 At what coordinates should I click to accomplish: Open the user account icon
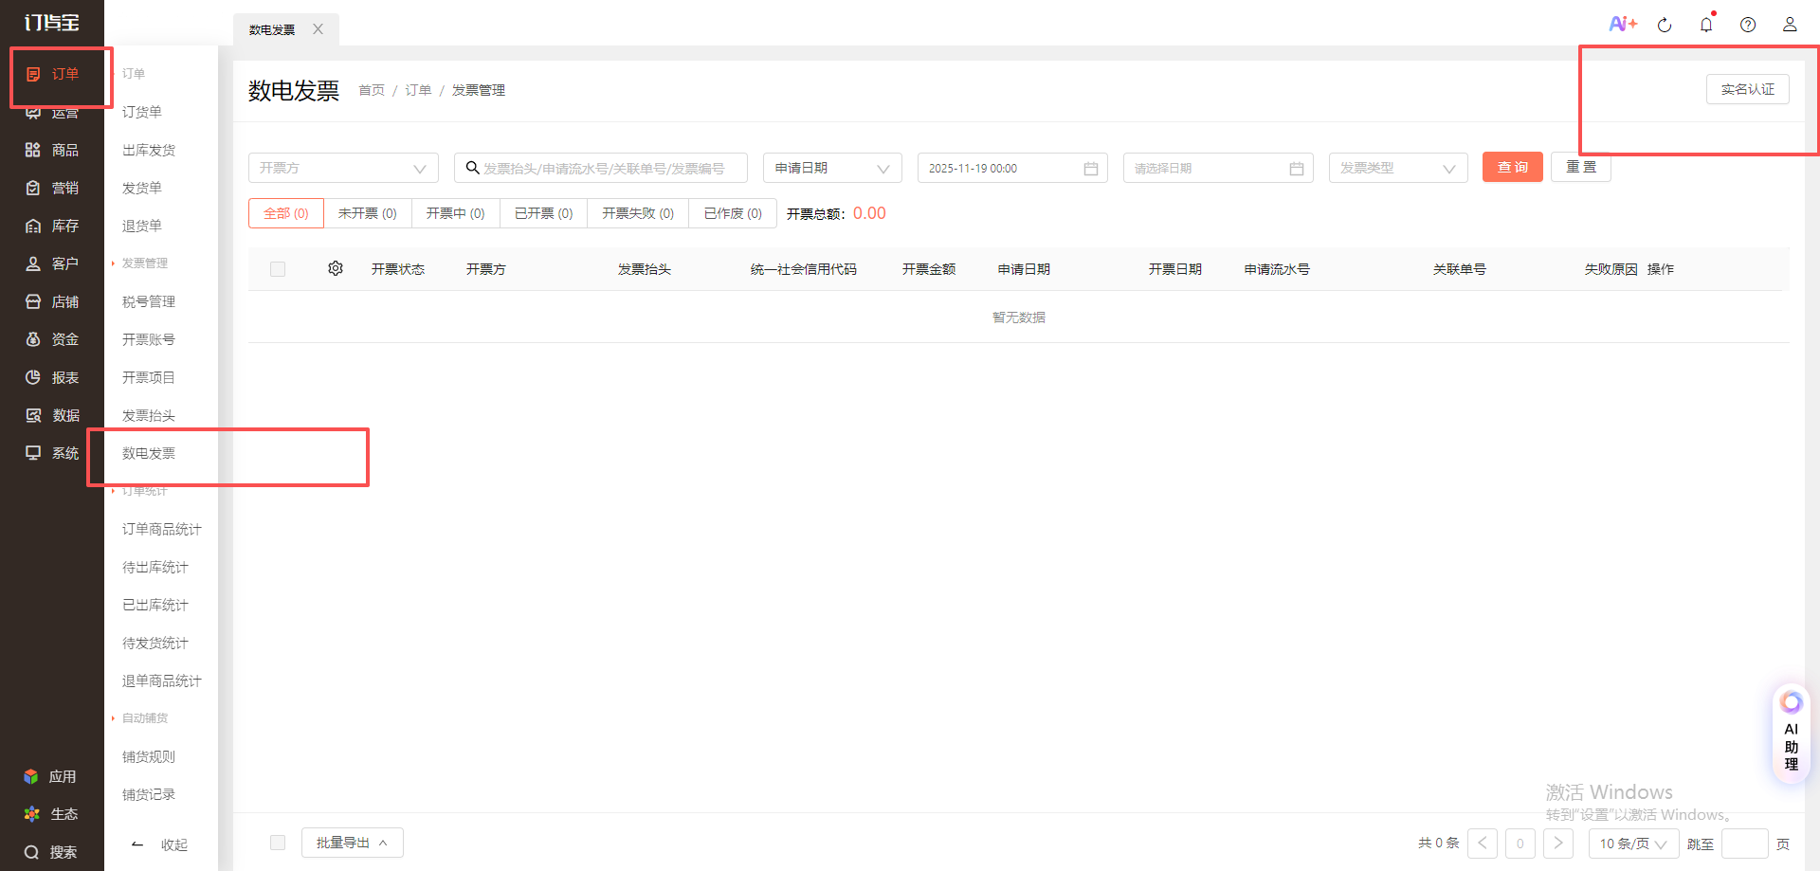(x=1790, y=25)
